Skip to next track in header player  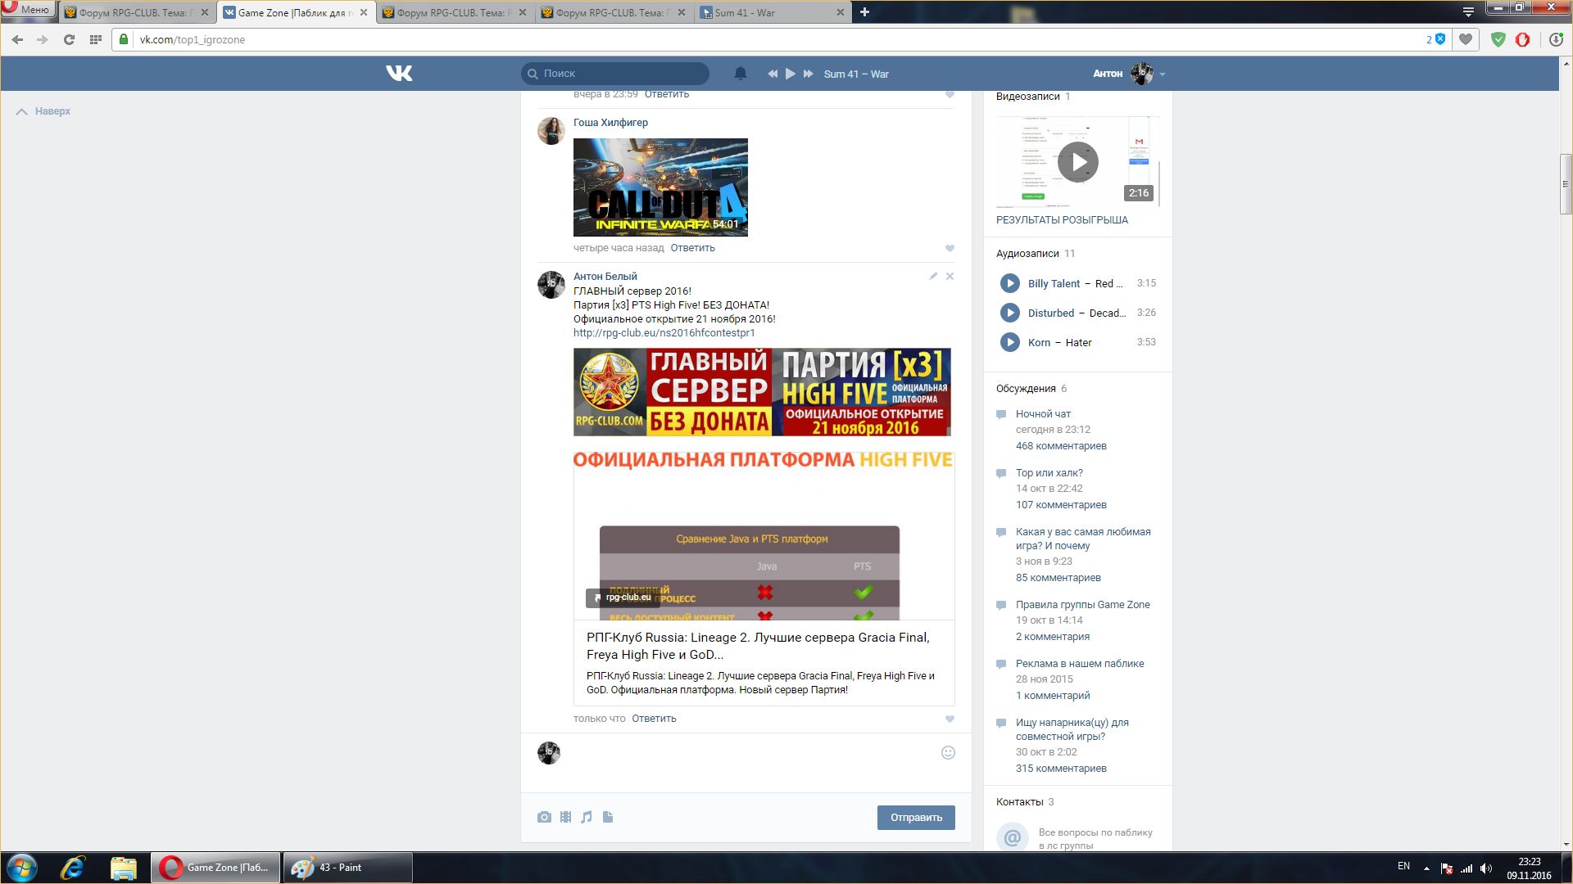(x=809, y=74)
